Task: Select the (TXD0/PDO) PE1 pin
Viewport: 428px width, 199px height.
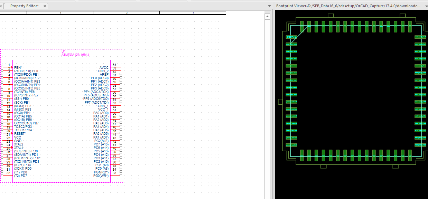Action: click(26, 75)
